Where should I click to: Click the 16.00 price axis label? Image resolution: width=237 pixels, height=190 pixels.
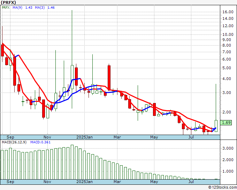tap(228, 12)
